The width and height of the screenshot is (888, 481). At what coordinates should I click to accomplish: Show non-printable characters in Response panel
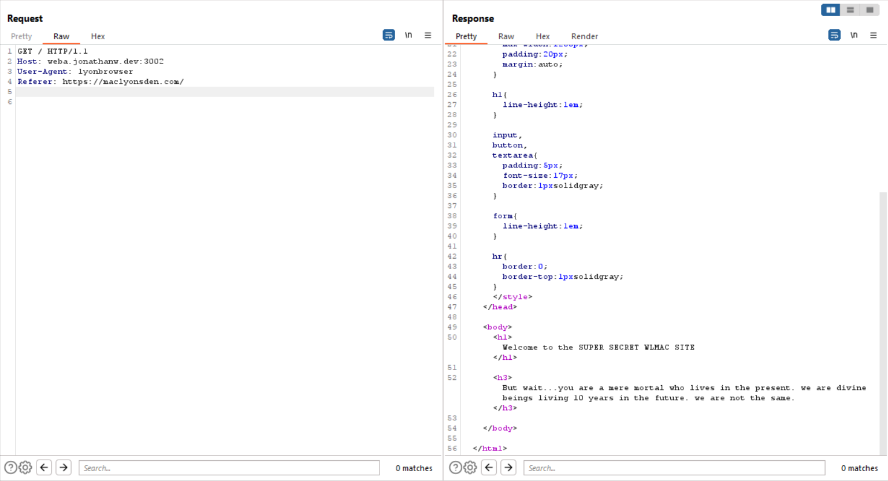coord(854,35)
